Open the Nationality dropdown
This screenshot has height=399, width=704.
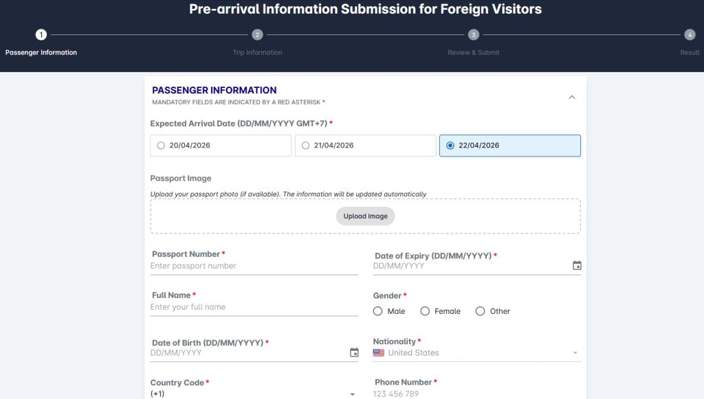coord(575,352)
